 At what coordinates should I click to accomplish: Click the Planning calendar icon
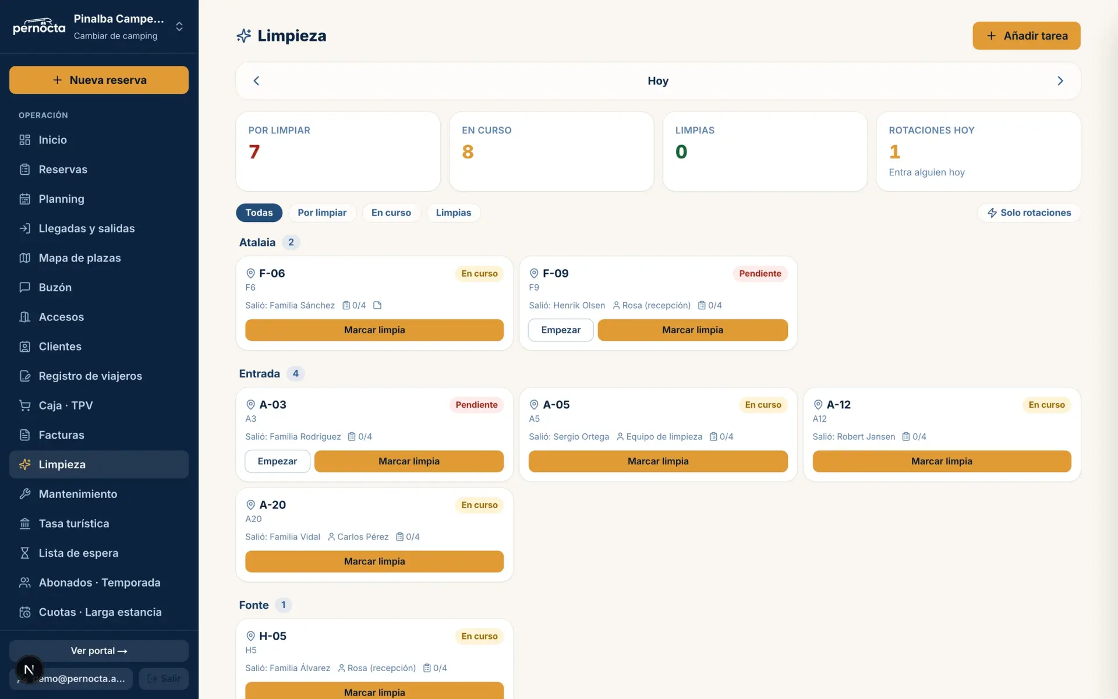tap(24, 199)
